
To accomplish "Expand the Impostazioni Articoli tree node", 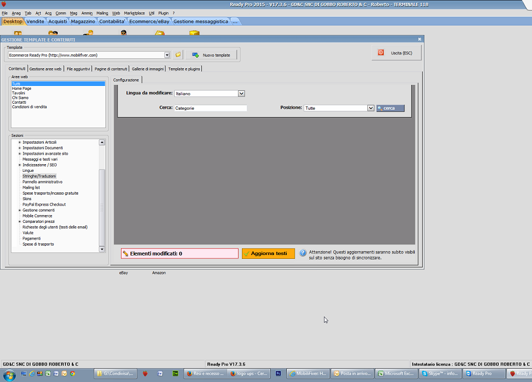I will pos(19,142).
